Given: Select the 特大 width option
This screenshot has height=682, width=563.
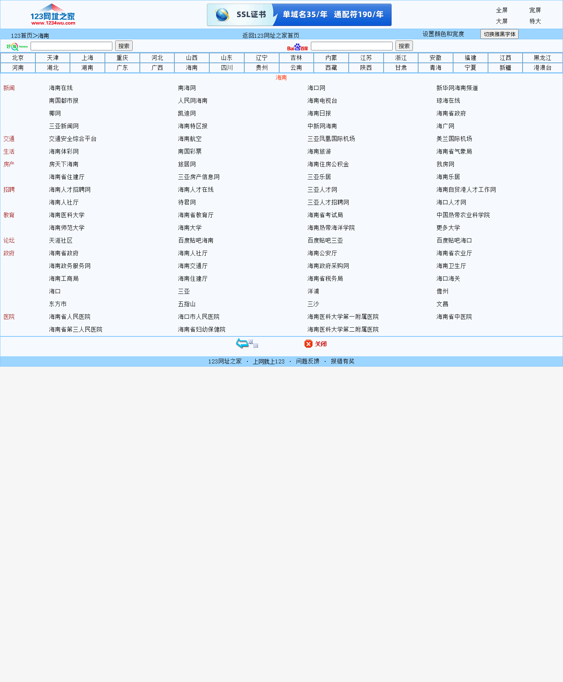Looking at the screenshot, I should tap(535, 21).
